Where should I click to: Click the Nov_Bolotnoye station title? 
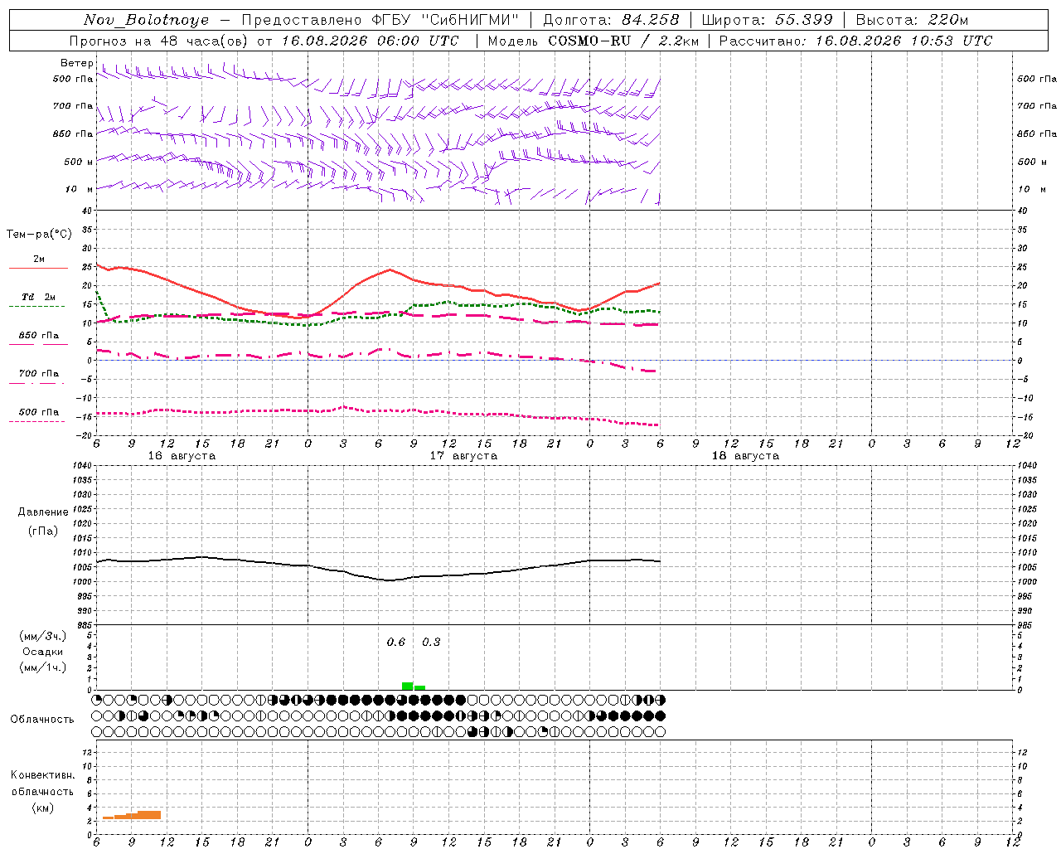146,20
